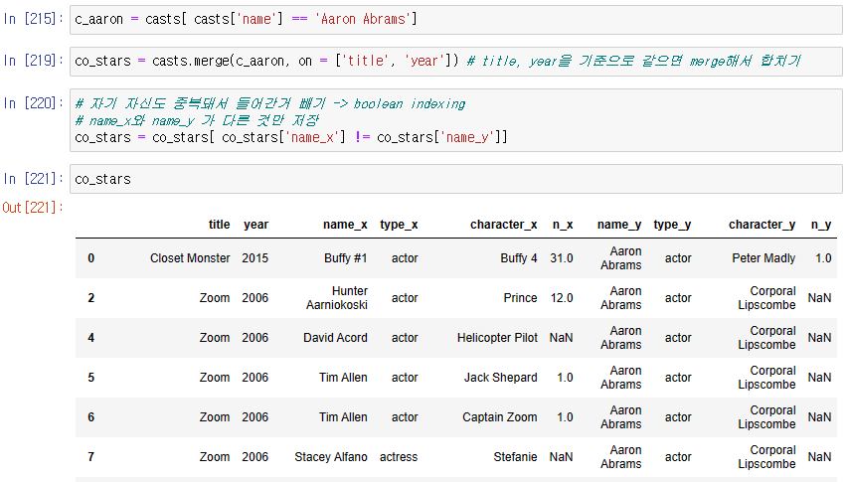The image size is (848, 482).
Task: Click the 2015 year cell
Action: click(x=255, y=258)
